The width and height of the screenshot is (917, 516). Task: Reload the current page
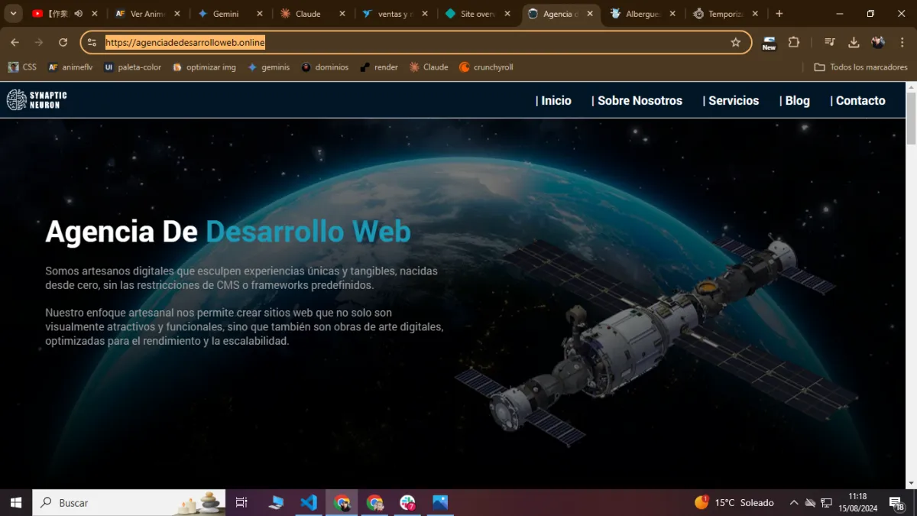point(63,43)
